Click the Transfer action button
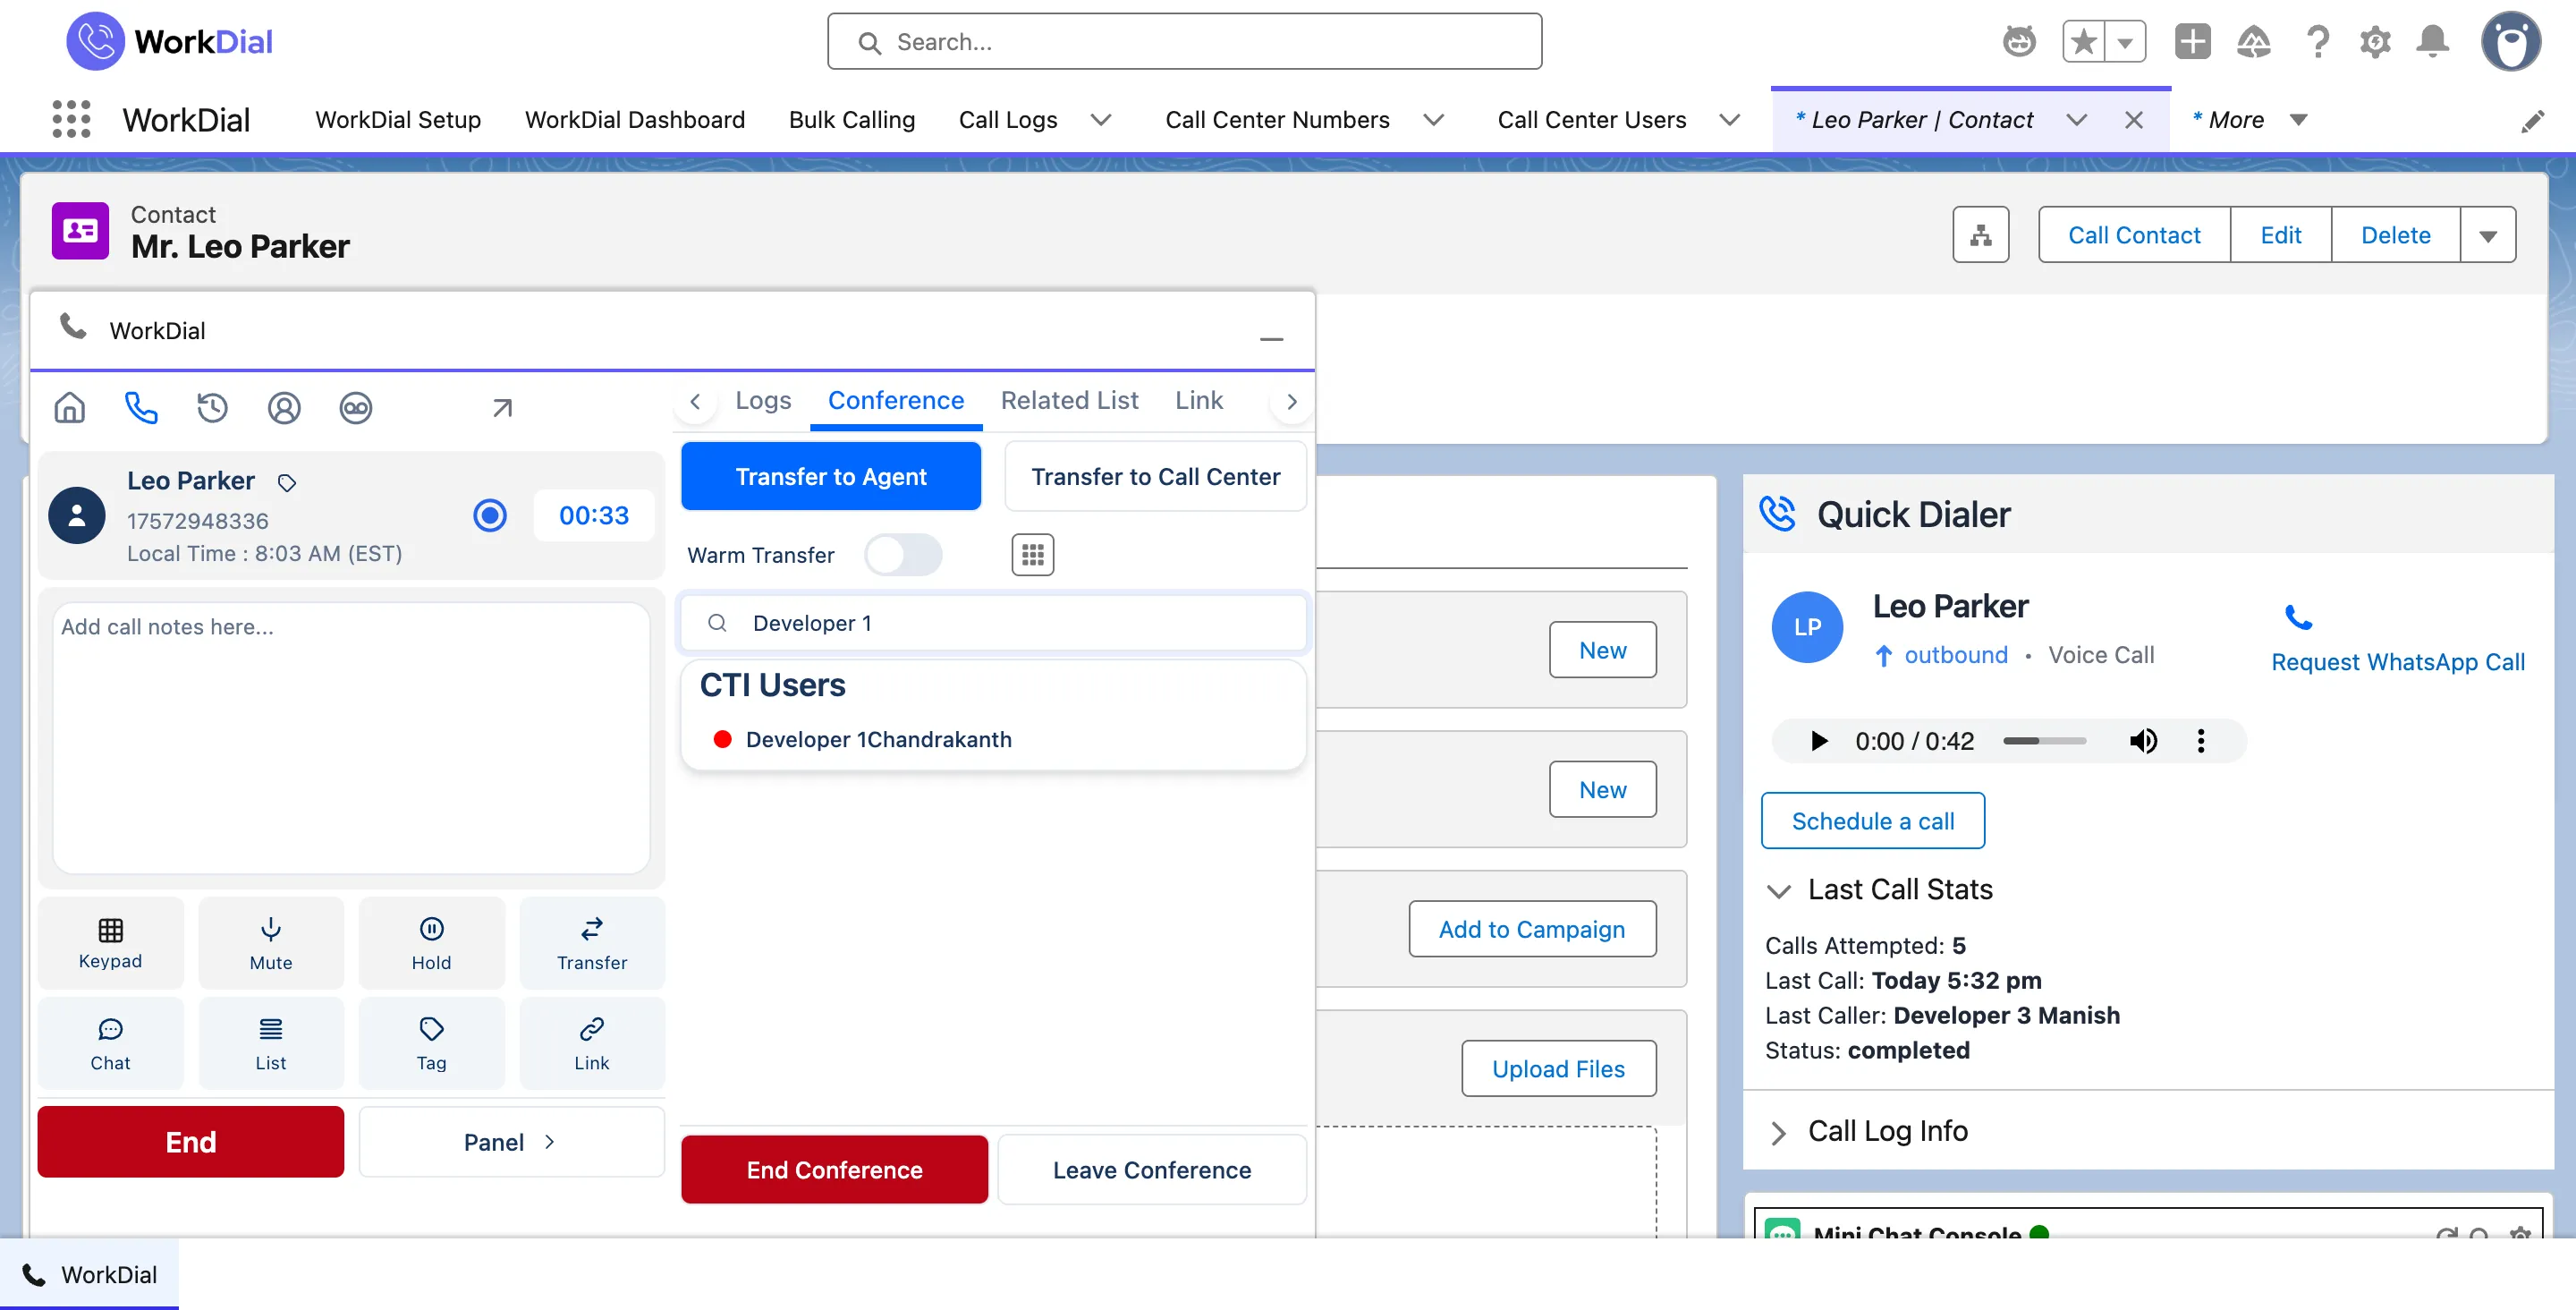 coord(592,943)
